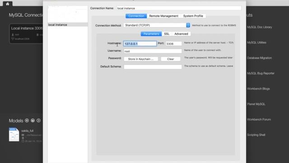
Task: Click the Port field 3306
Action: 173,44
